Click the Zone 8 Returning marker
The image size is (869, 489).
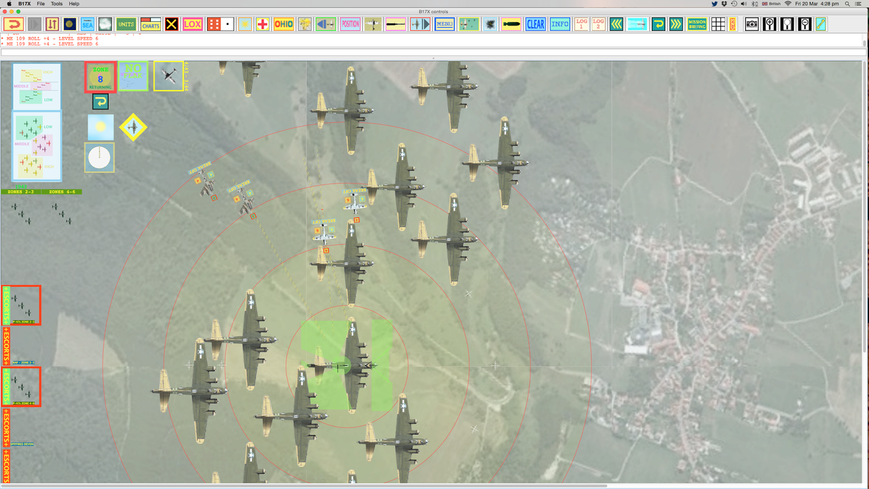100,77
